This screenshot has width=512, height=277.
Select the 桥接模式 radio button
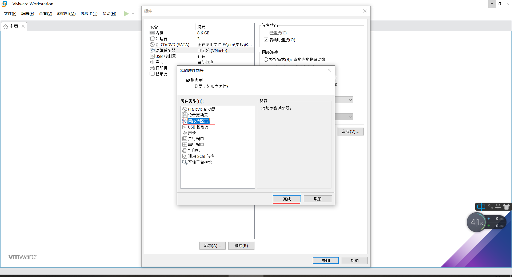click(266, 59)
